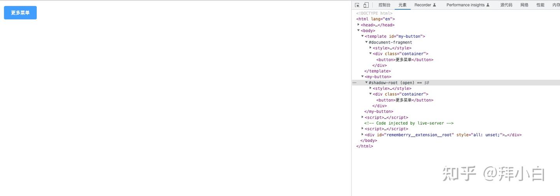Switch to the Recorder tab
The height and width of the screenshot is (196, 560).
425,5
